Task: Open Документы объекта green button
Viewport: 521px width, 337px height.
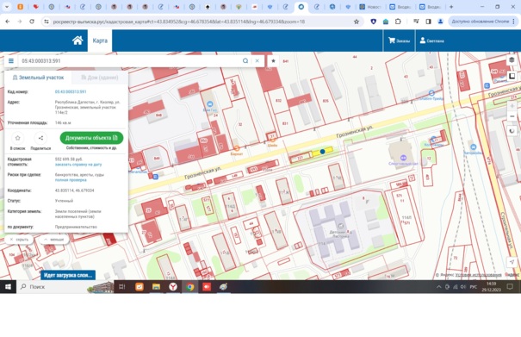Action: pos(91,138)
